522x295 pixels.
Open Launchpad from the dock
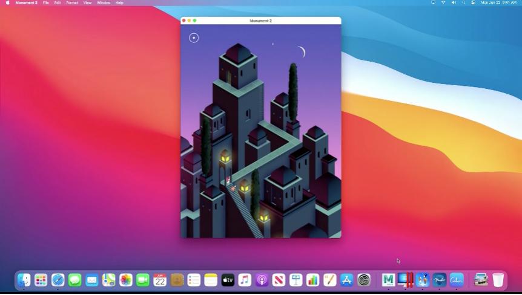tap(41, 280)
